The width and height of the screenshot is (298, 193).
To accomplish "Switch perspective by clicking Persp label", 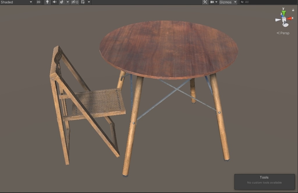I will (x=284, y=33).
